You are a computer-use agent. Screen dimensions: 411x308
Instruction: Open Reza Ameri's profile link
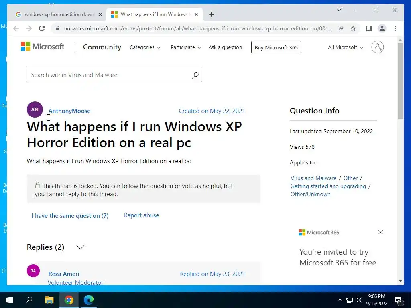pos(64,274)
